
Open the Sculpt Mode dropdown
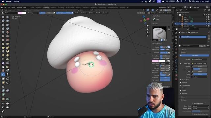(x=11, y=10)
